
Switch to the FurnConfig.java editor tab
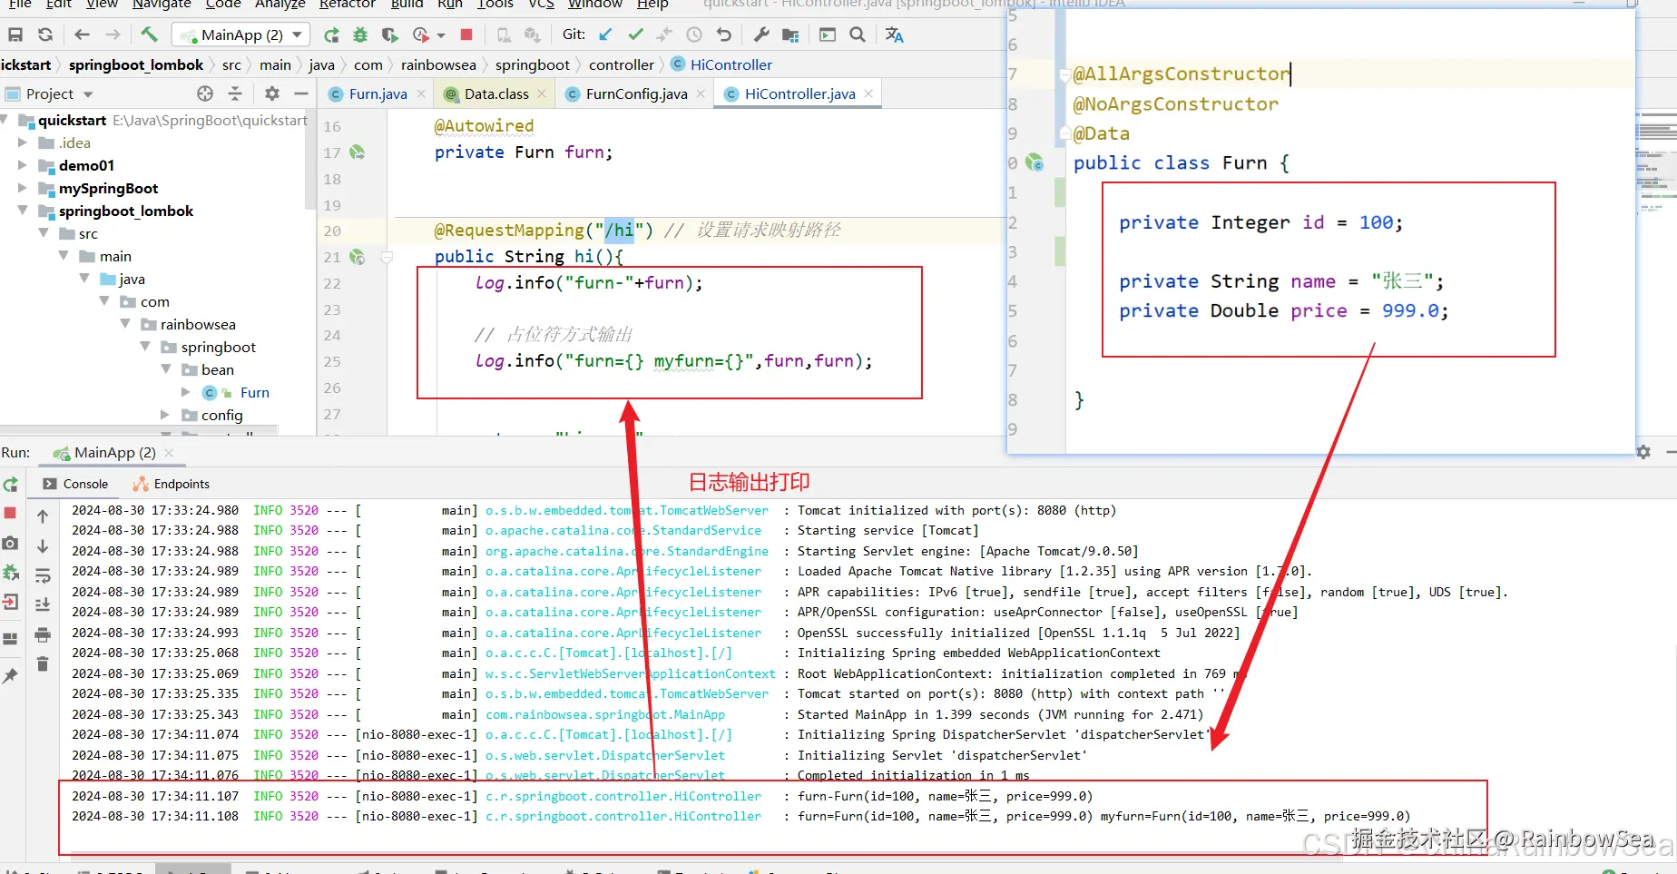click(635, 93)
